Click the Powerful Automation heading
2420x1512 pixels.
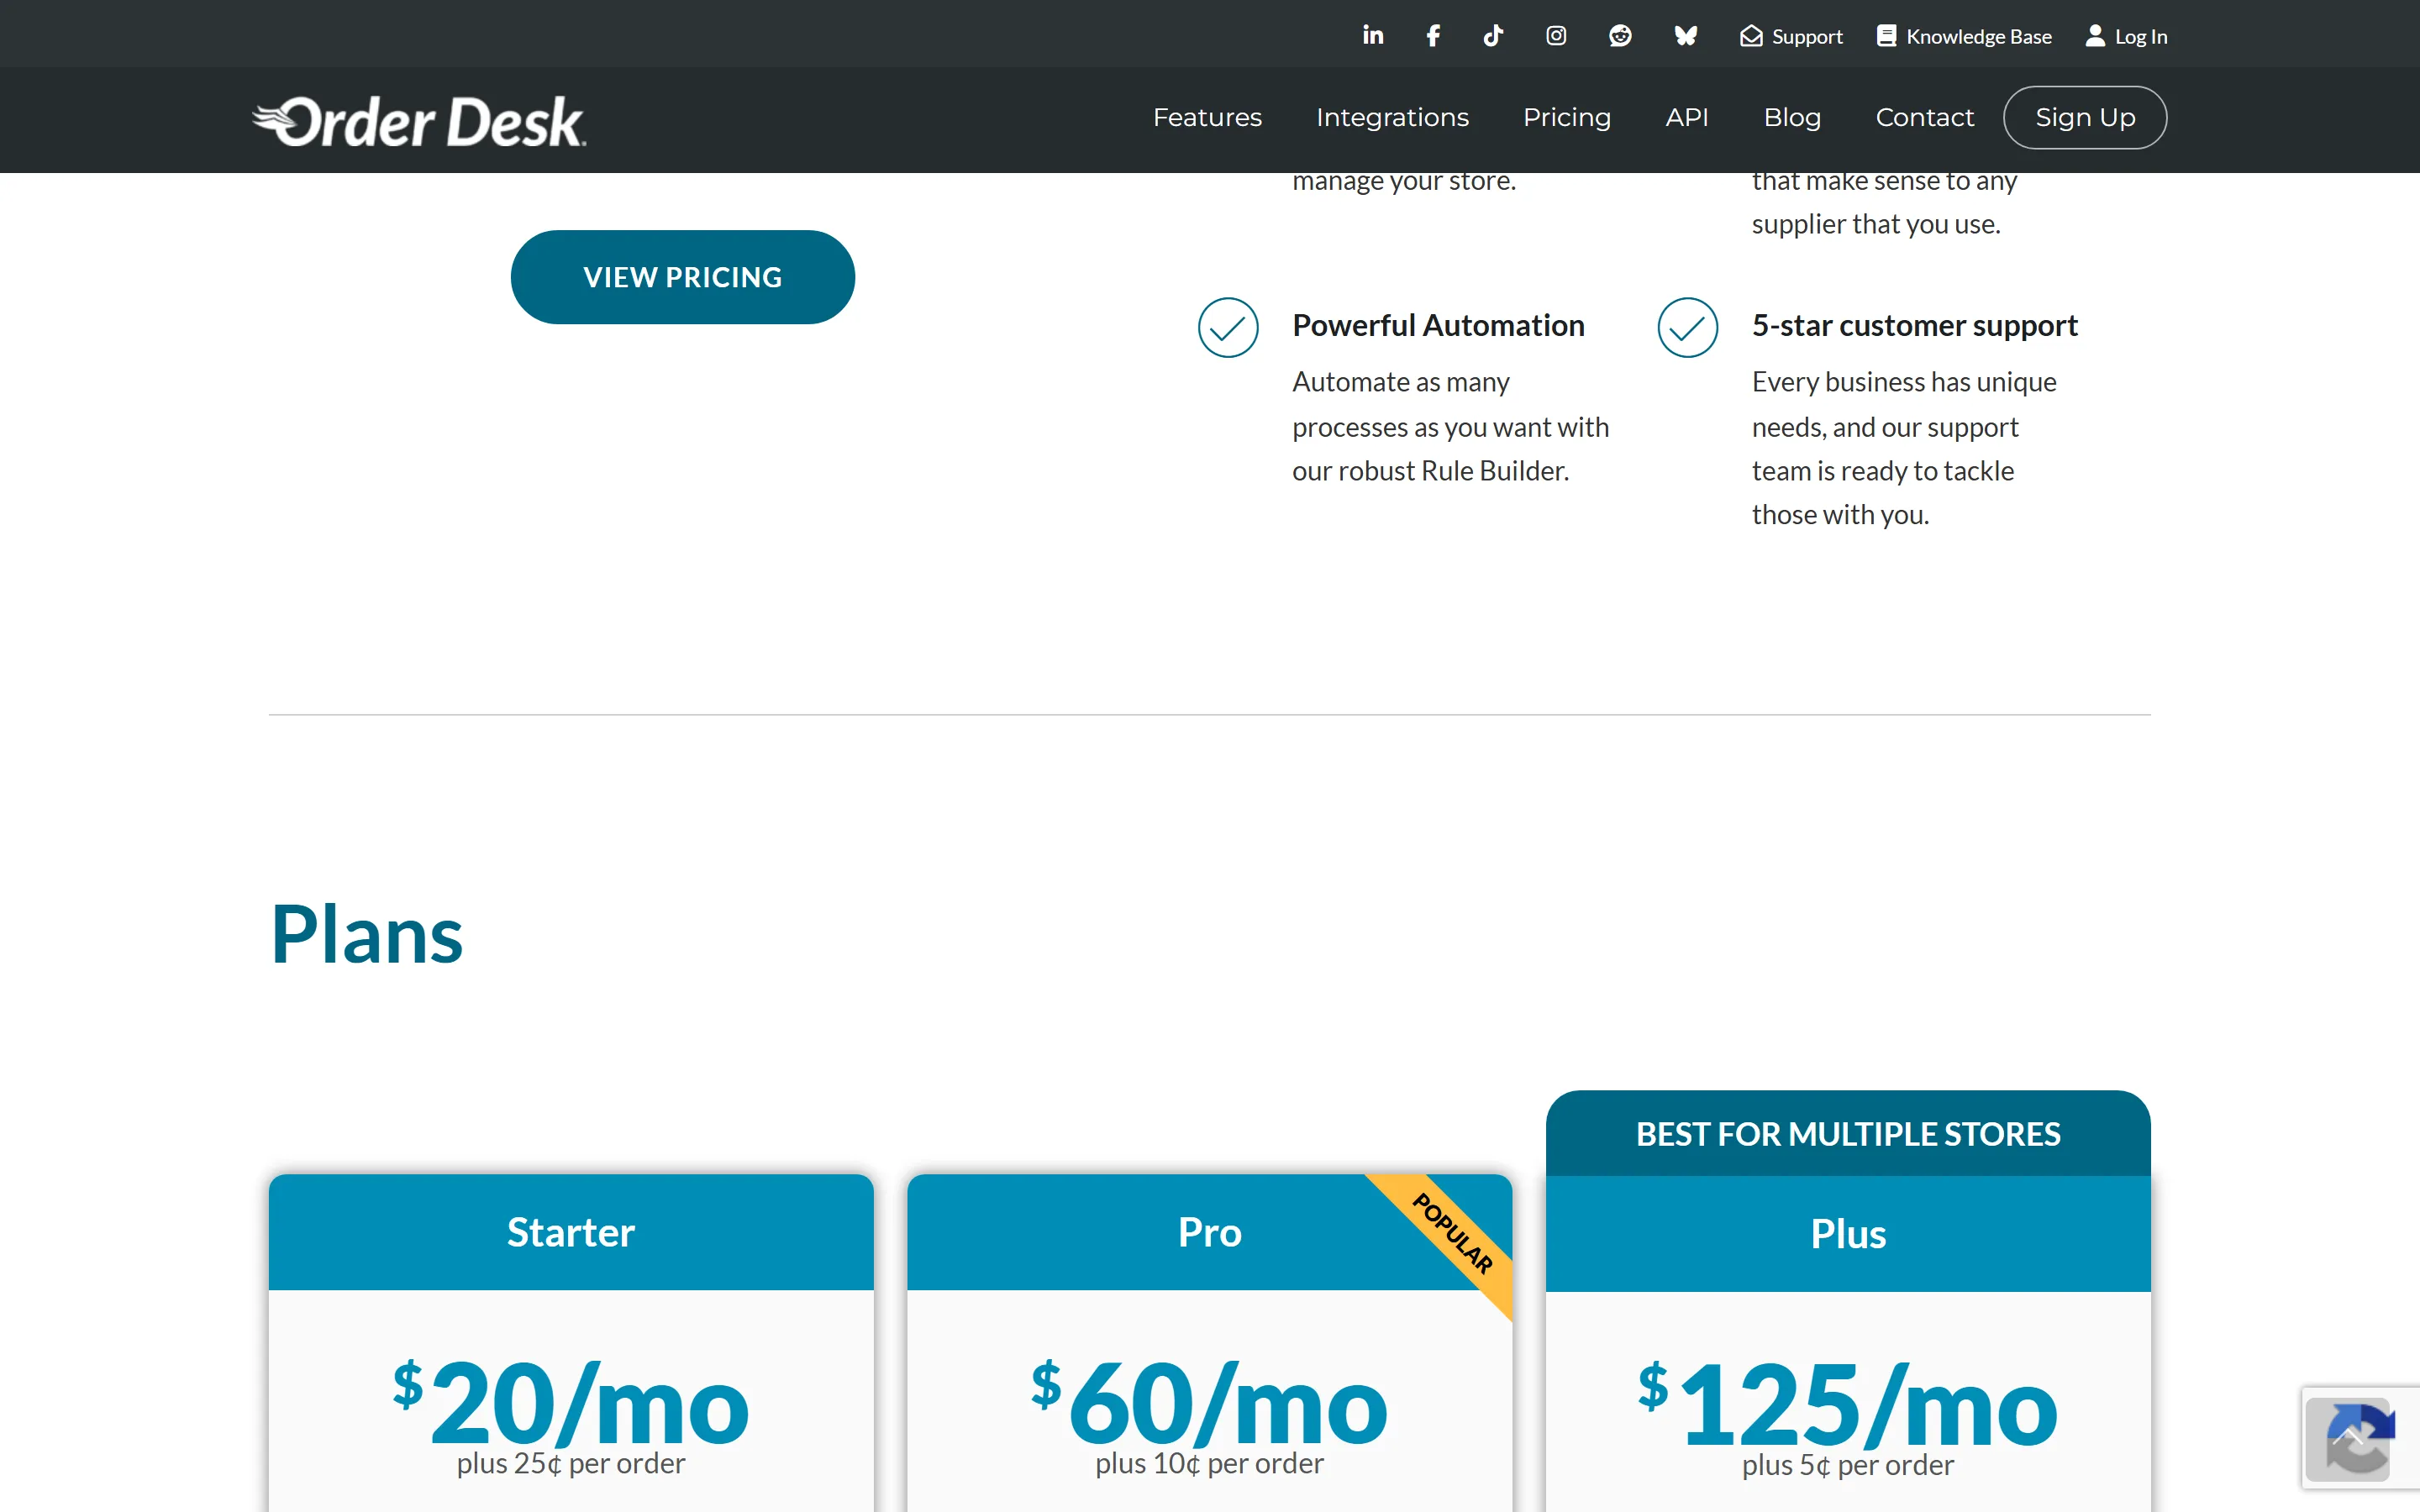[1438, 325]
